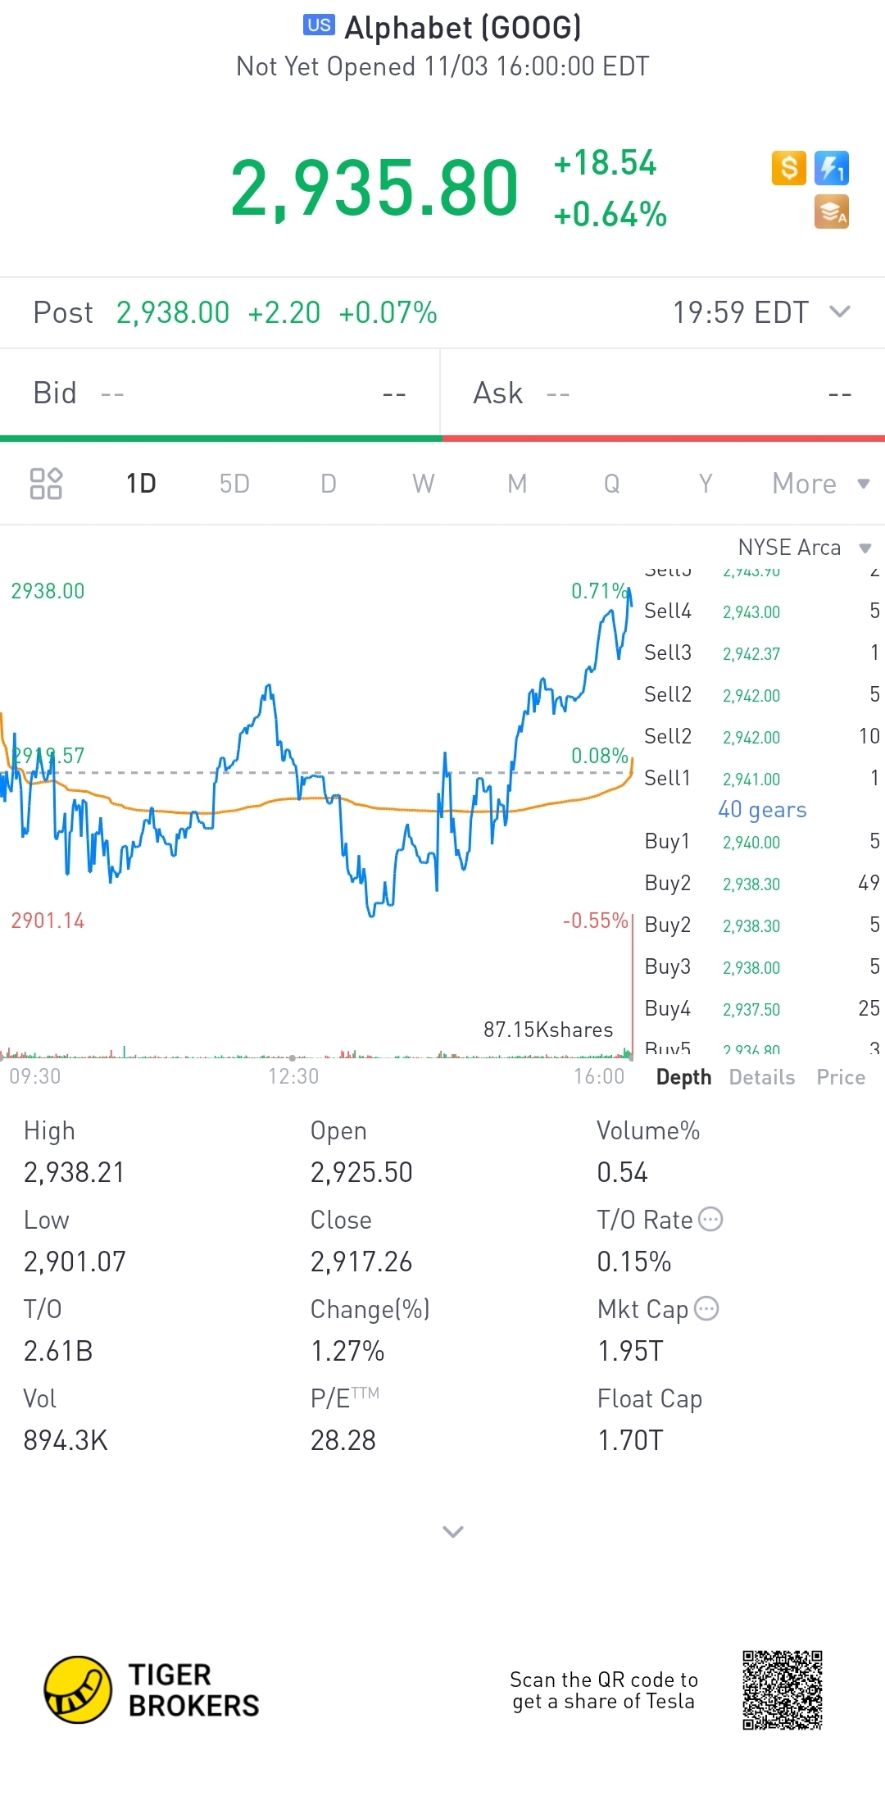Screen dimensions: 885x1814
Task: Tap the blue lightning bolt icon
Action: click(832, 168)
